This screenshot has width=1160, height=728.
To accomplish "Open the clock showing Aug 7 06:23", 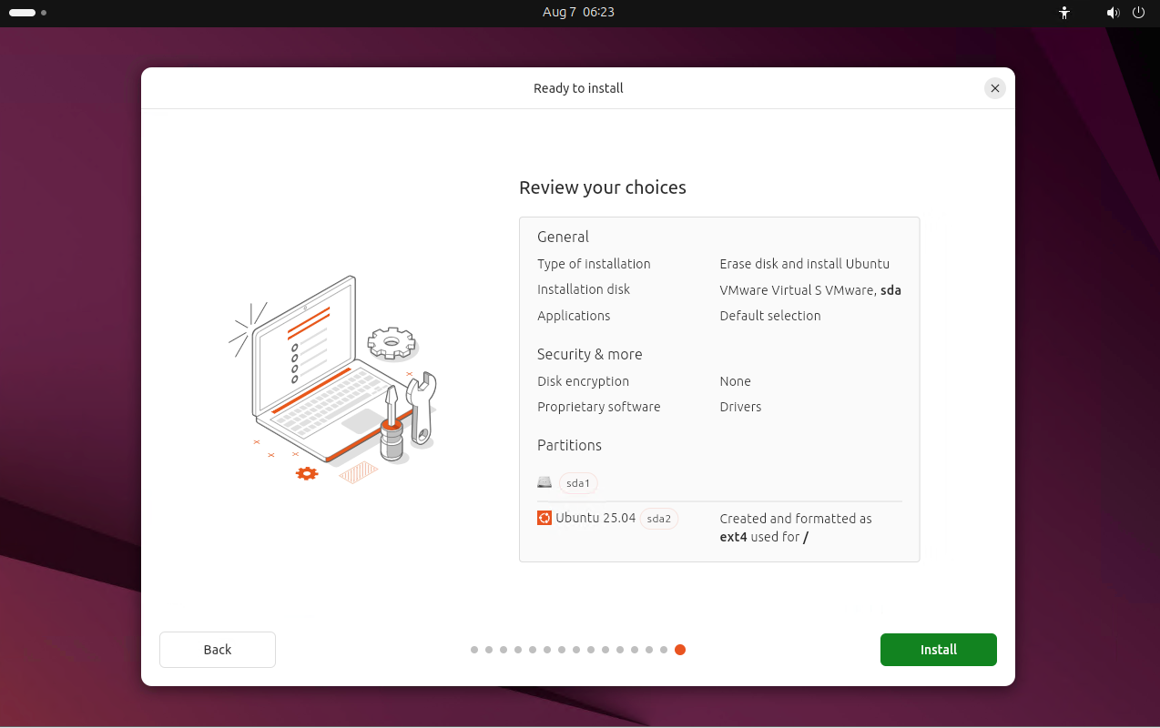I will [x=578, y=13].
